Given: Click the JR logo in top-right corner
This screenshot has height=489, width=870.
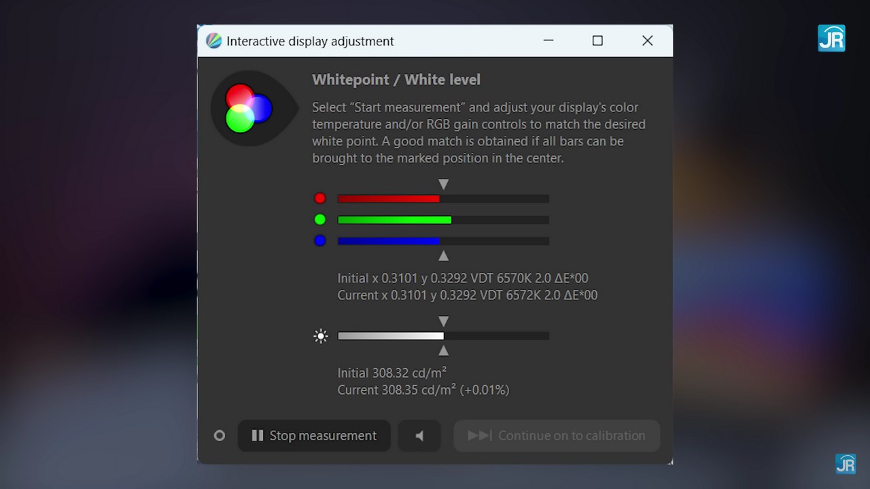Looking at the screenshot, I should pos(831,39).
